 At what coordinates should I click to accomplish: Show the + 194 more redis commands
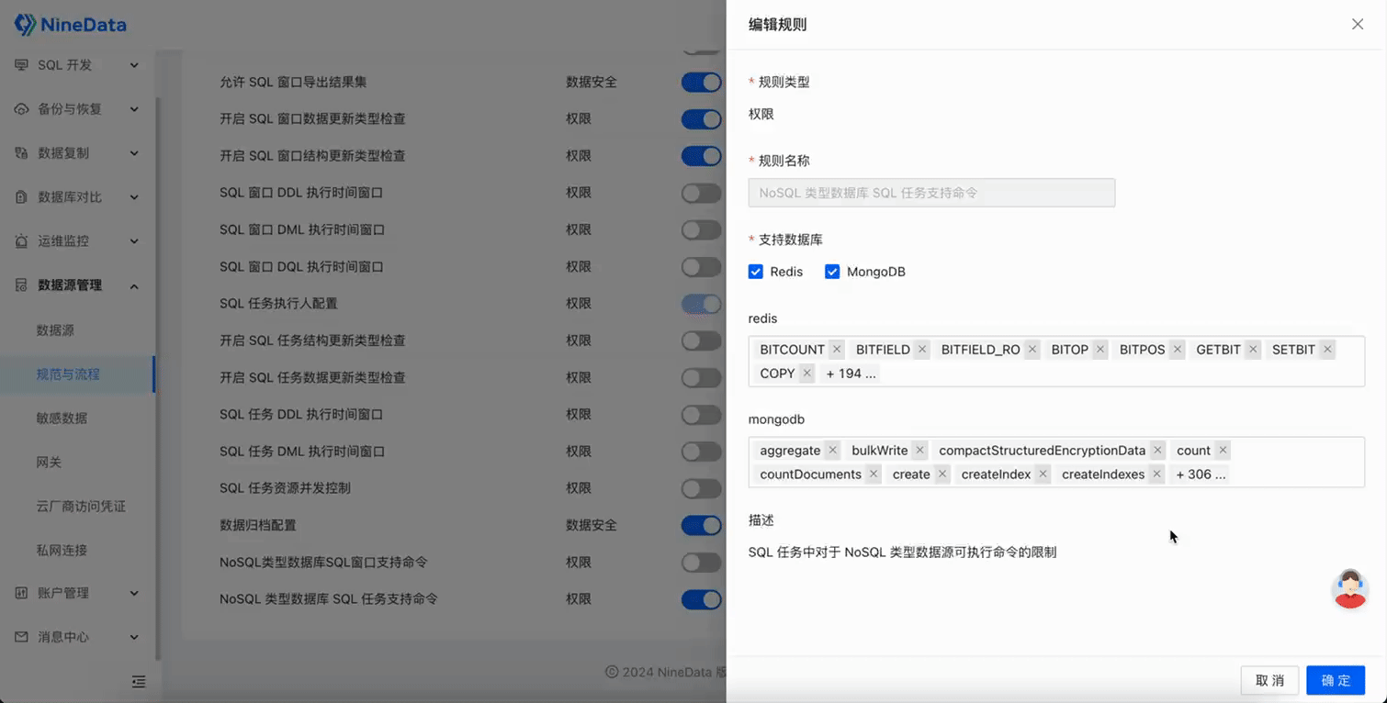(x=851, y=374)
